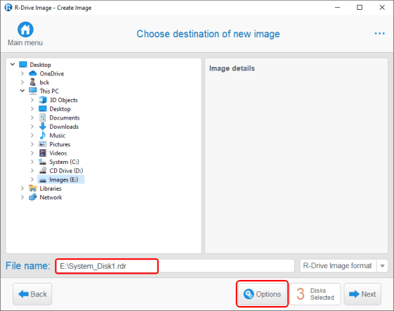Screen dimensions: 394x311
Task: Click the File name input field
Action: pyautogui.click(x=175, y=266)
